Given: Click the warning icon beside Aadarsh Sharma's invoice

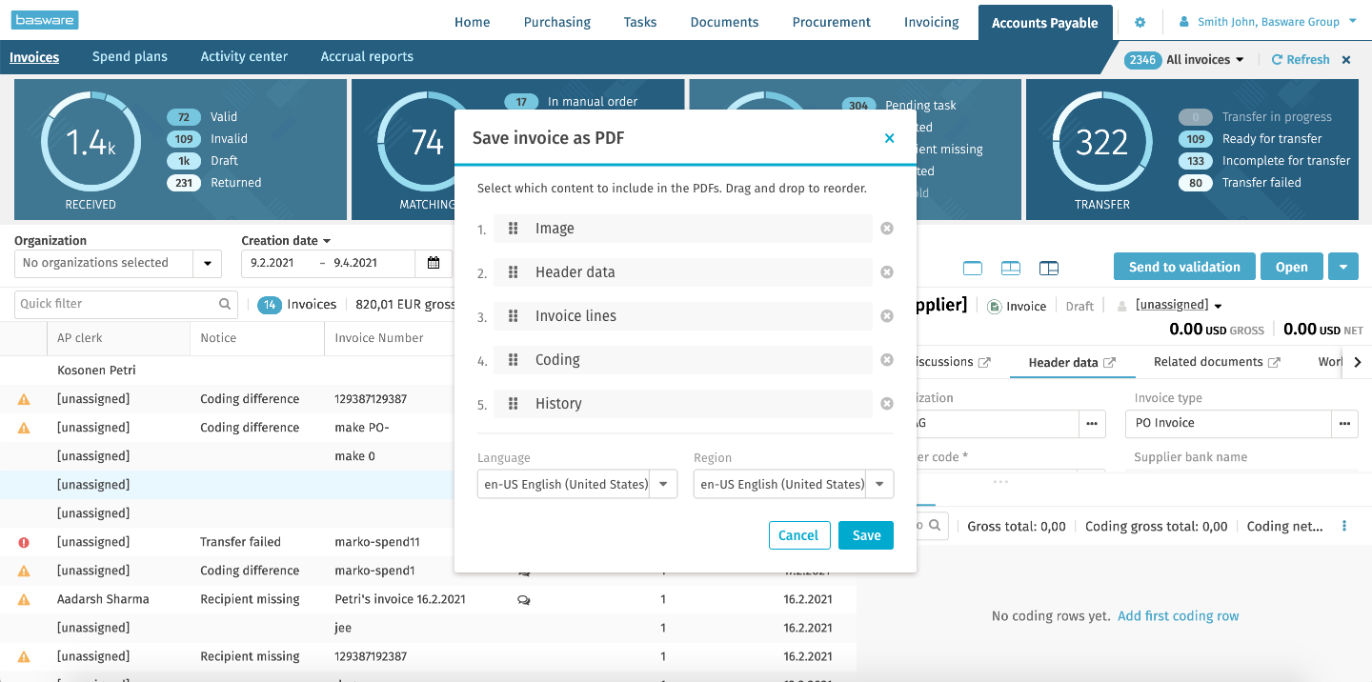Looking at the screenshot, I should tap(23, 598).
